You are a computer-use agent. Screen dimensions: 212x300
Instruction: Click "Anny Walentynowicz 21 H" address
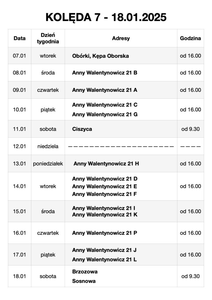tap(106, 163)
